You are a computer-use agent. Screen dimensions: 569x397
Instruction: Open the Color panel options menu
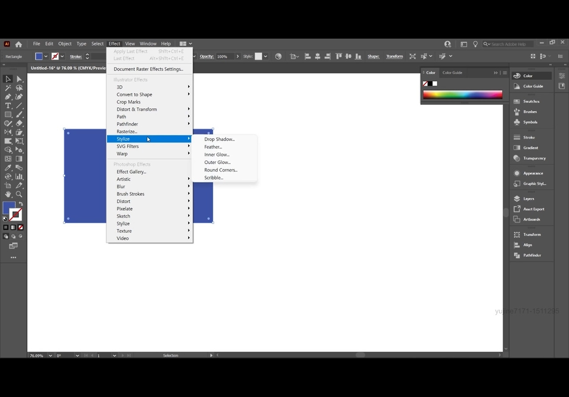pos(505,72)
